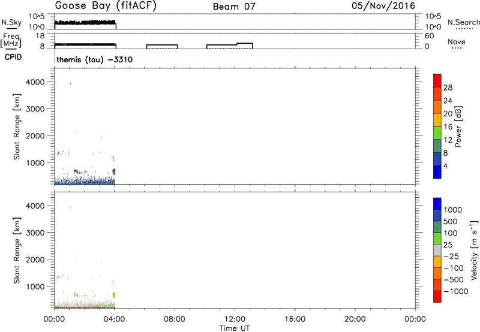Click the black N.Sky noise trace
This screenshot has width=480, height=332.
pyautogui.click(x=85, y=22)
